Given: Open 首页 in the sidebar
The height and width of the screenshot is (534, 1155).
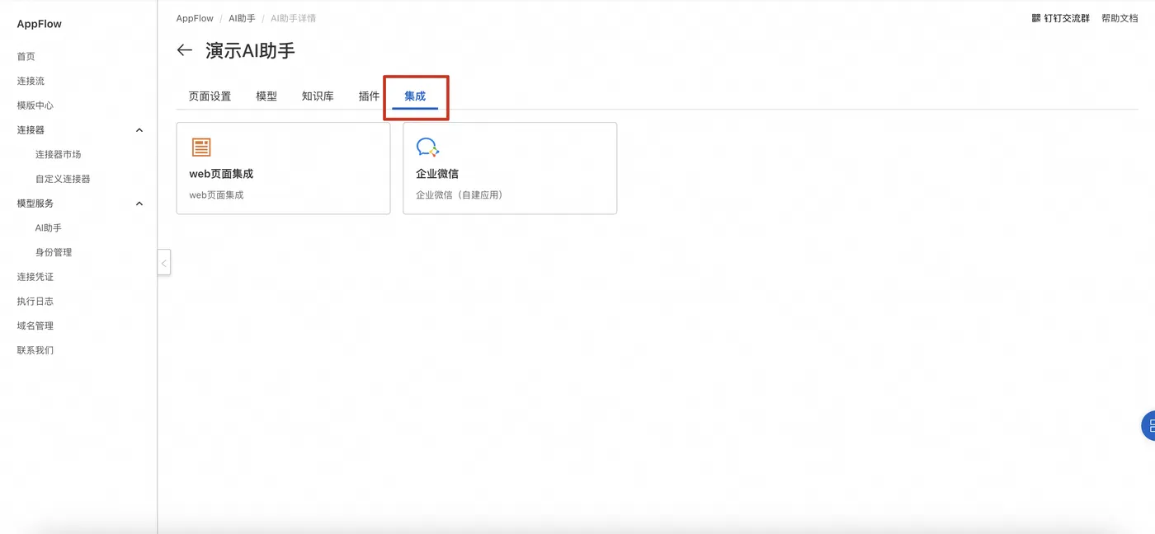Looking at the screenshot, I should 26,57.
